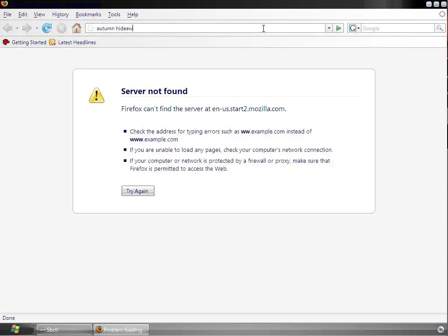The image size is (448, 336).
Task: Click the Getting Started bookmark icon
Action: pos(6,42)
